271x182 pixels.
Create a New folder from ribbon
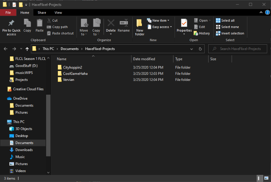coord(139,27)
